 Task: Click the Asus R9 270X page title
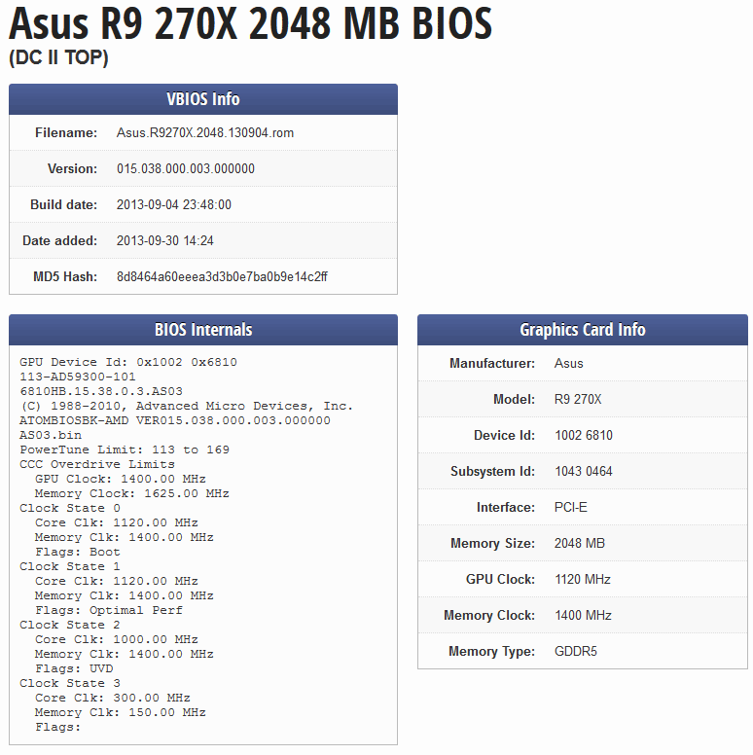(x=250, y=24)
